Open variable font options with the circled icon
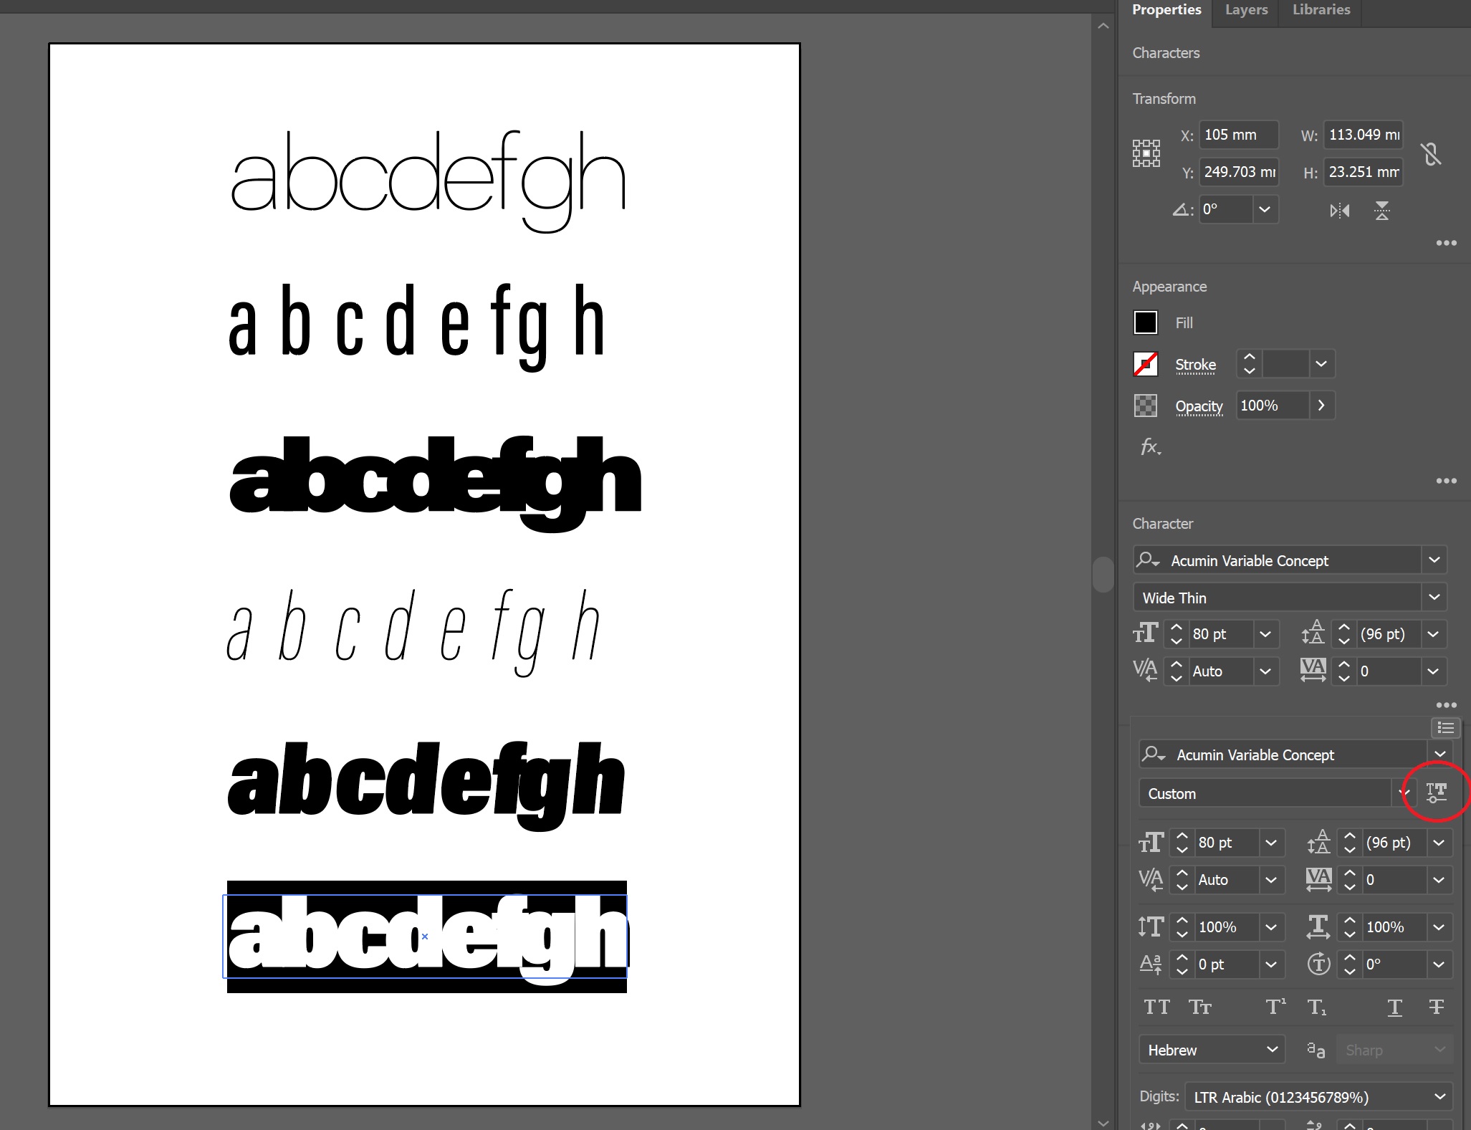This screenshot has height=1130, width=1471. (x=1437, y=792)
